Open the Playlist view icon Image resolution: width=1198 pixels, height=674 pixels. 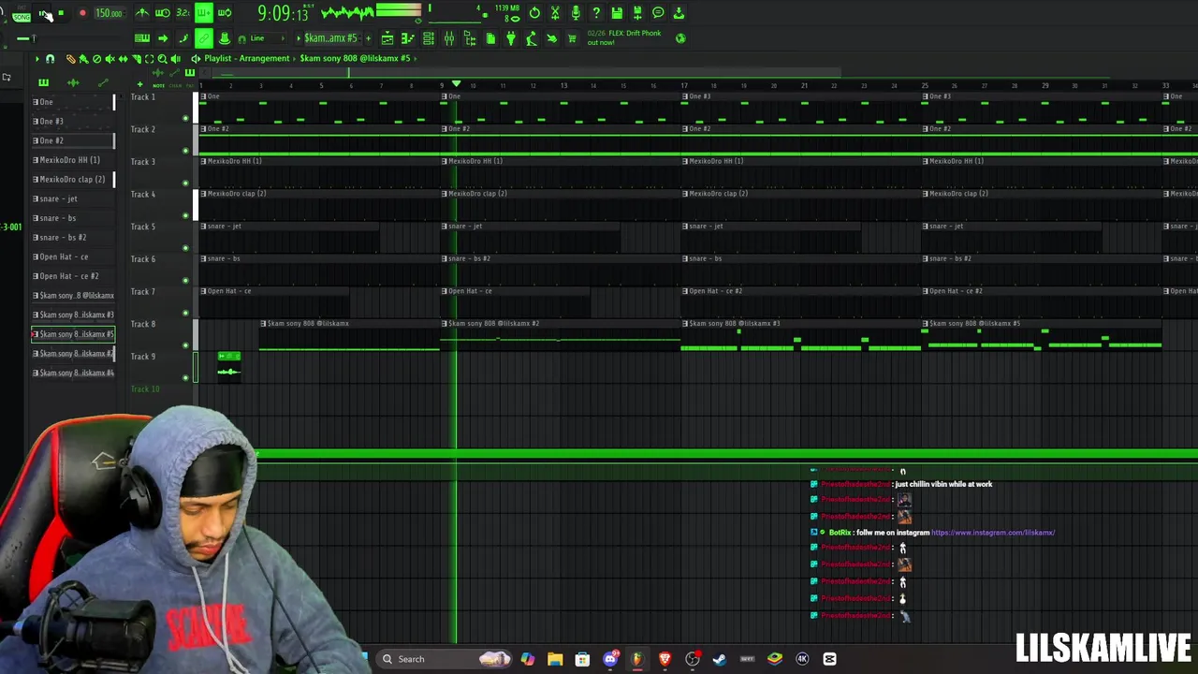click(387, 38)
